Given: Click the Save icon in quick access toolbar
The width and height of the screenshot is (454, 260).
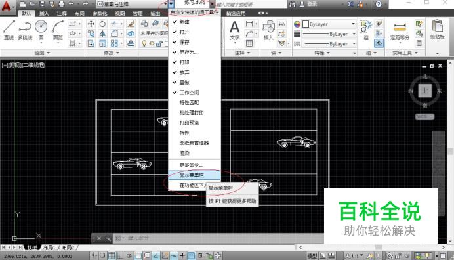Looking at the screenshot, I should [42, 4].
